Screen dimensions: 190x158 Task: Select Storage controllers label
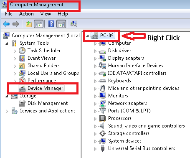pyautogui.click(x=129, y=133)
